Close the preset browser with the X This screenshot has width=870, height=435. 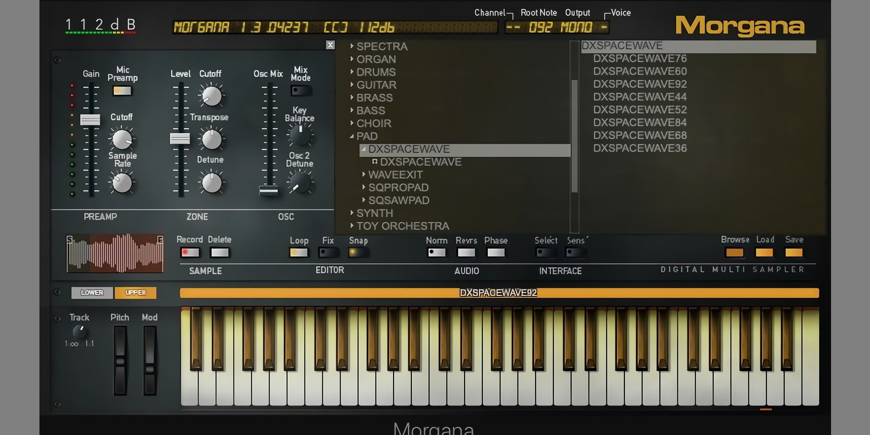(330, 45)
